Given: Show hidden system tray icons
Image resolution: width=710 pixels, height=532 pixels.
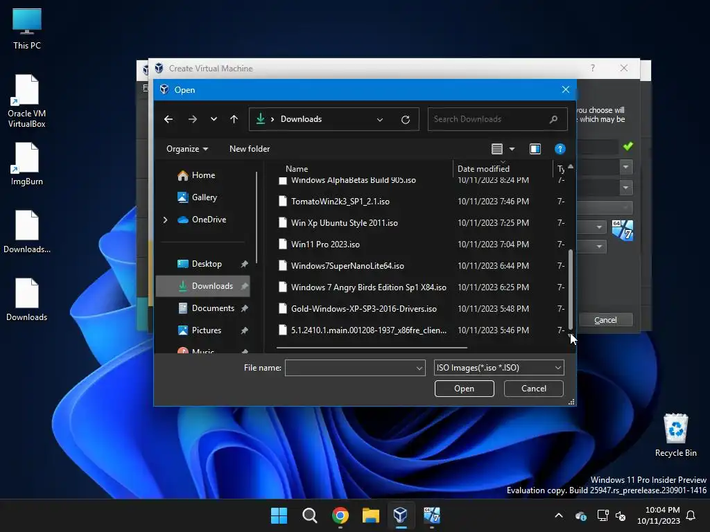Looking at the screenshot, I should coord(559,515).
